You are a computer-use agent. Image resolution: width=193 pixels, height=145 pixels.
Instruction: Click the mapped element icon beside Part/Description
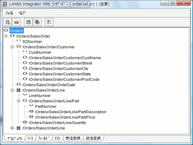tap(31, 112)
